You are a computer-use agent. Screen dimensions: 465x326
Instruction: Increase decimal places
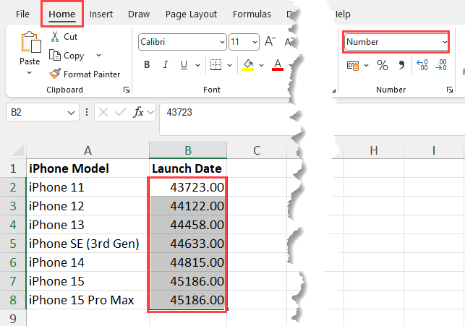tap(422, 65)
